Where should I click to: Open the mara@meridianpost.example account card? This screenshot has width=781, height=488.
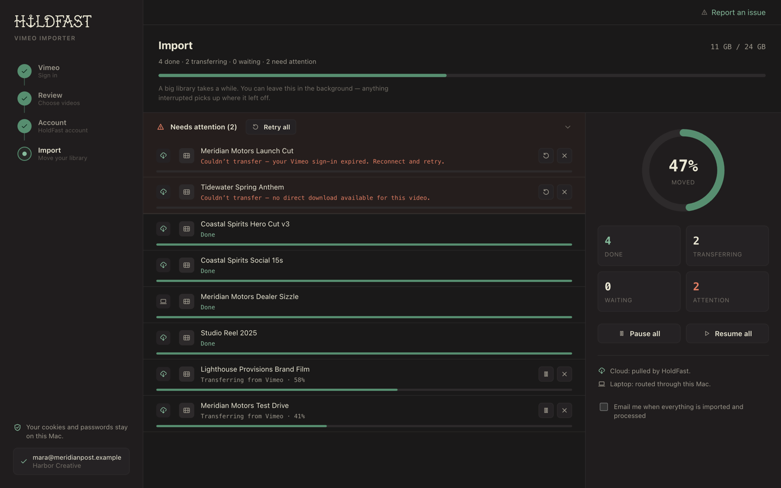[72, 461]
